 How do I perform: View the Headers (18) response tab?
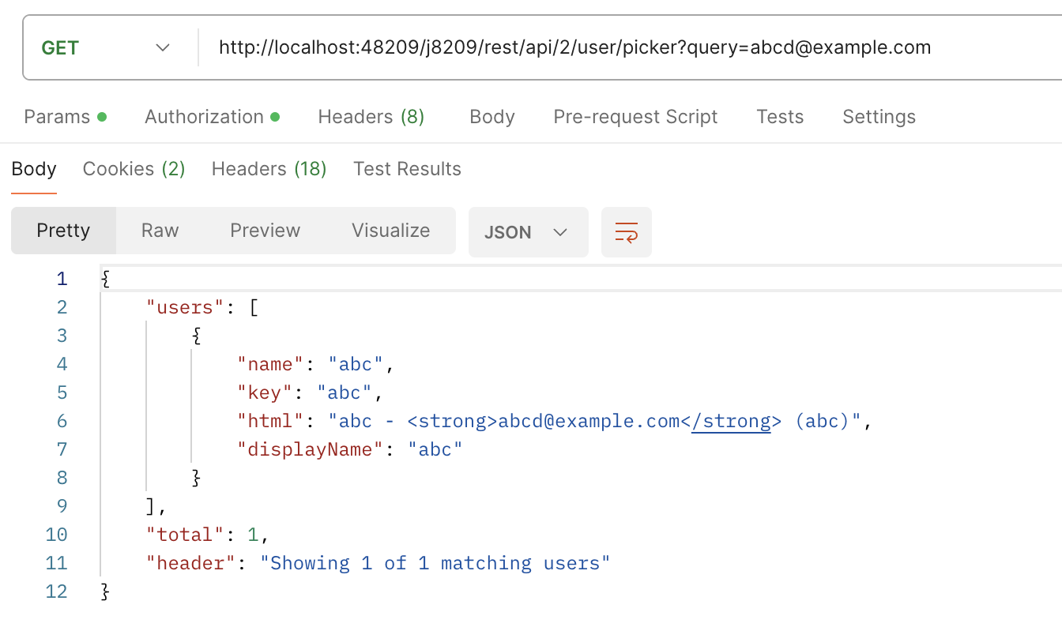pos(269,168)
